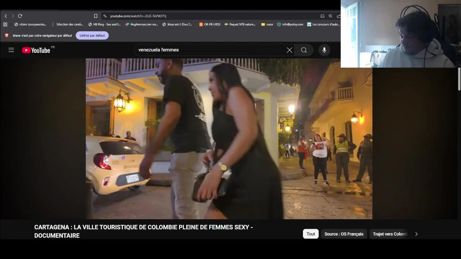Click the webcam overlay of the streamer
The width and height of the screenshot is (461, 259).
coord(401,34)
